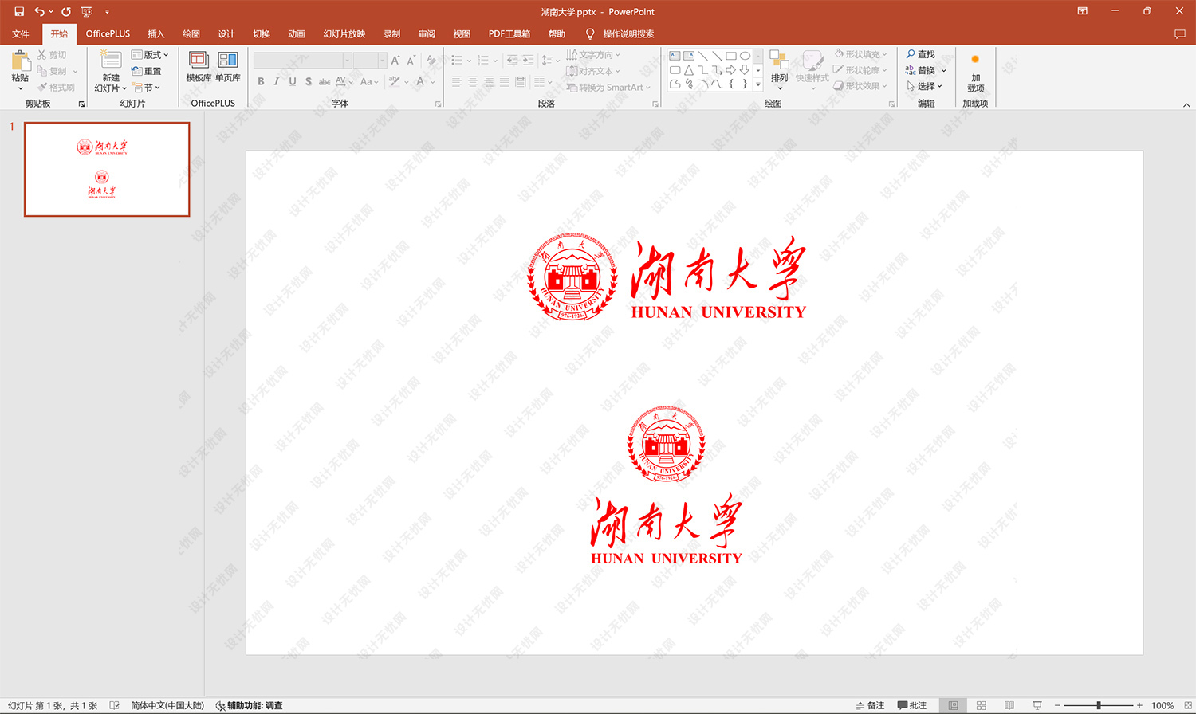Toggle Strikethrough formatting
Screen dimensions: 1196x714
[x=325, y=81]
